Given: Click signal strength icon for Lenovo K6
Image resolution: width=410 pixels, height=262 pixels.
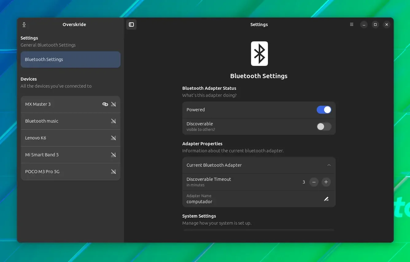Looking at the screenshot, I should point(114,138).
